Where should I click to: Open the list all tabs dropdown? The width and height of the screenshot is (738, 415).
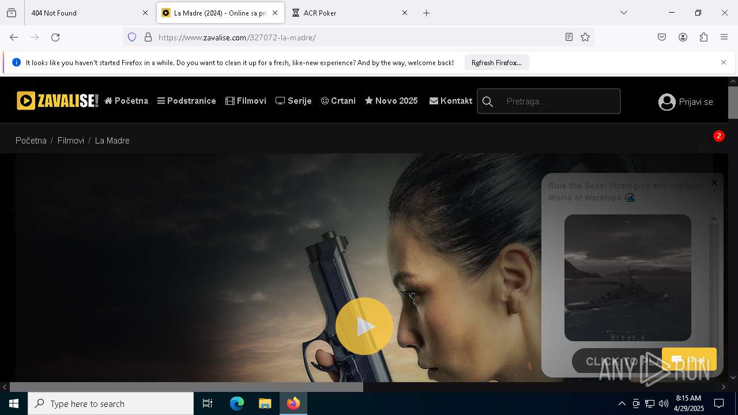(624, 13)
